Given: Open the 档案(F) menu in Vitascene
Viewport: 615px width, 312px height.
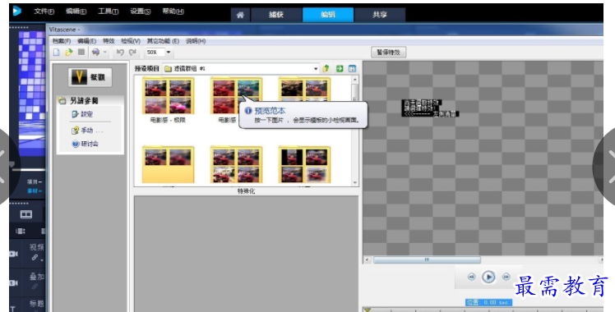Looking at the screenshot, I should click(x=62, y=41).
